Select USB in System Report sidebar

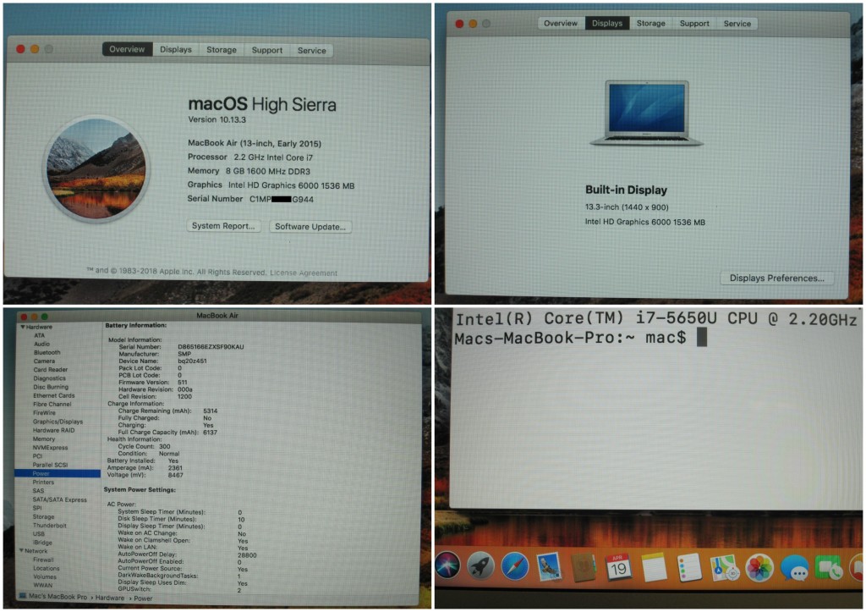(39, 533)
